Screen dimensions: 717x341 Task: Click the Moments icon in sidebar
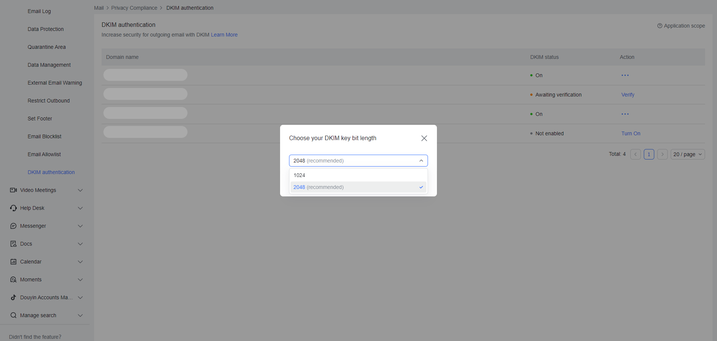pos(13,280)
